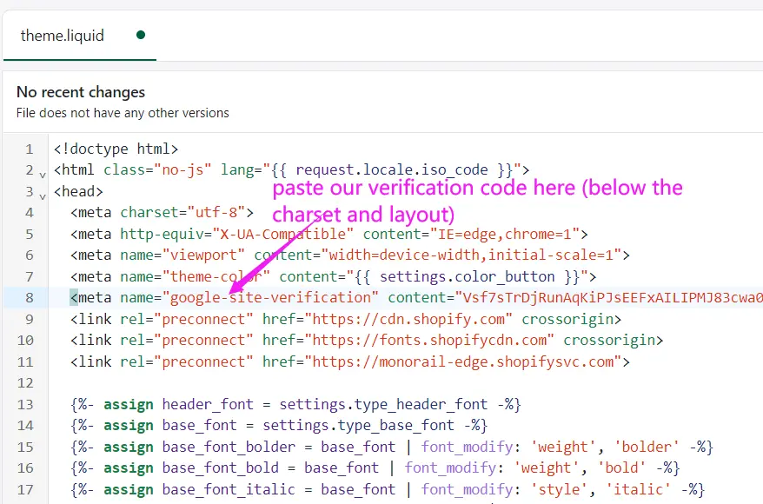Click the unsaved changes dot on theme.liquid tab

pos(141,35)
